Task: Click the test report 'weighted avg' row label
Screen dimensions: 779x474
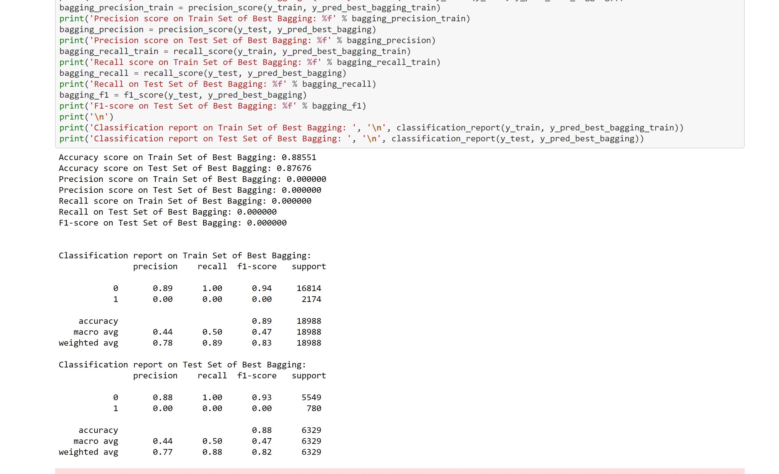Action: pos(88,452)
